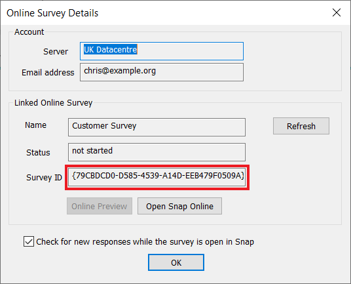351x284 pixels.
Task: Click the Linked Online Survey group heading
Action: click(x=53, y=103)
